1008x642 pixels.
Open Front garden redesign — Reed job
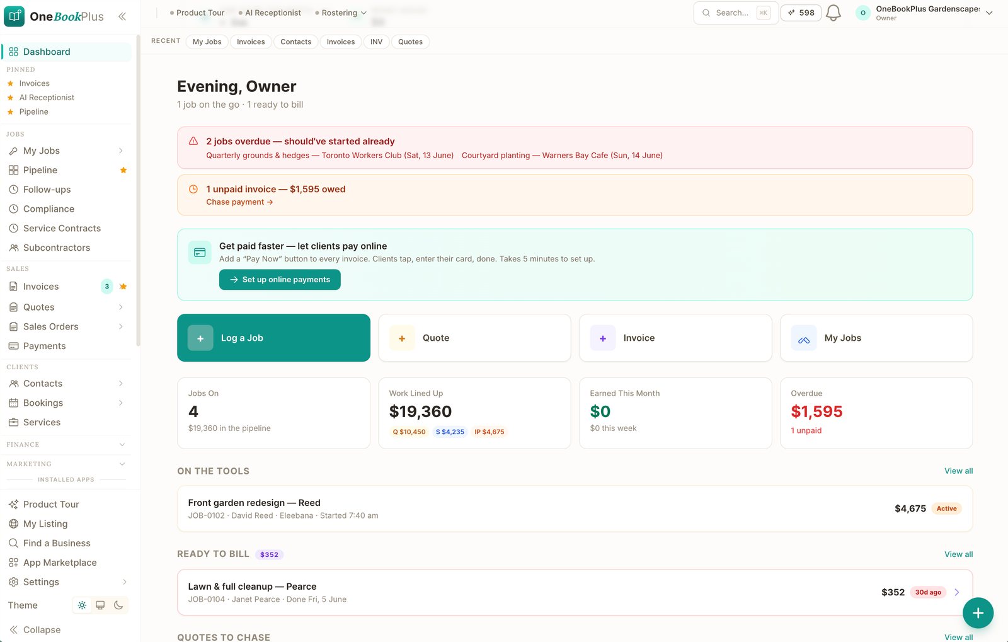[x=575, y=508]
